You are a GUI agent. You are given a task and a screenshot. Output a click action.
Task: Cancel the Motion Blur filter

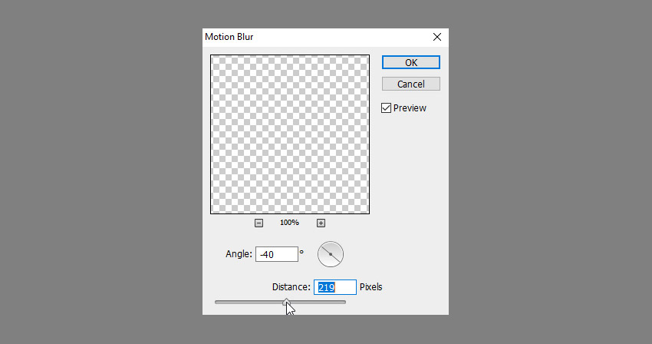tap(411, 84)
